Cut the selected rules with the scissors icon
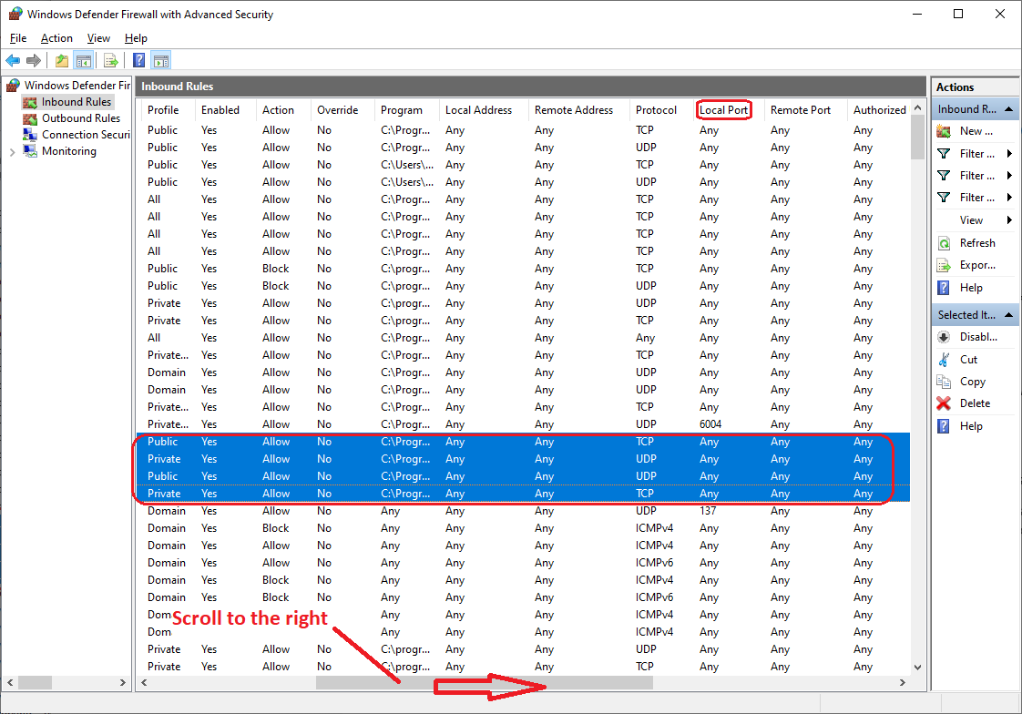The image size is (1022, 714). (x=973, y=359)
